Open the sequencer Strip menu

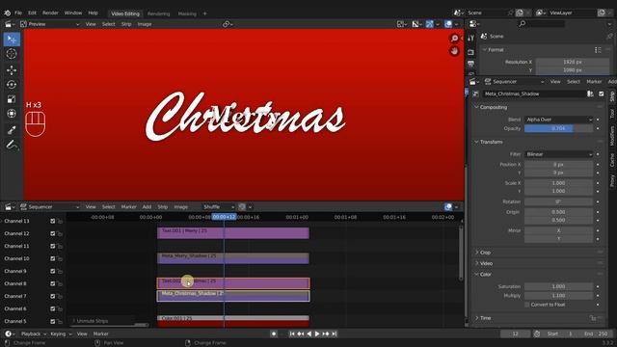pos(163,207)
